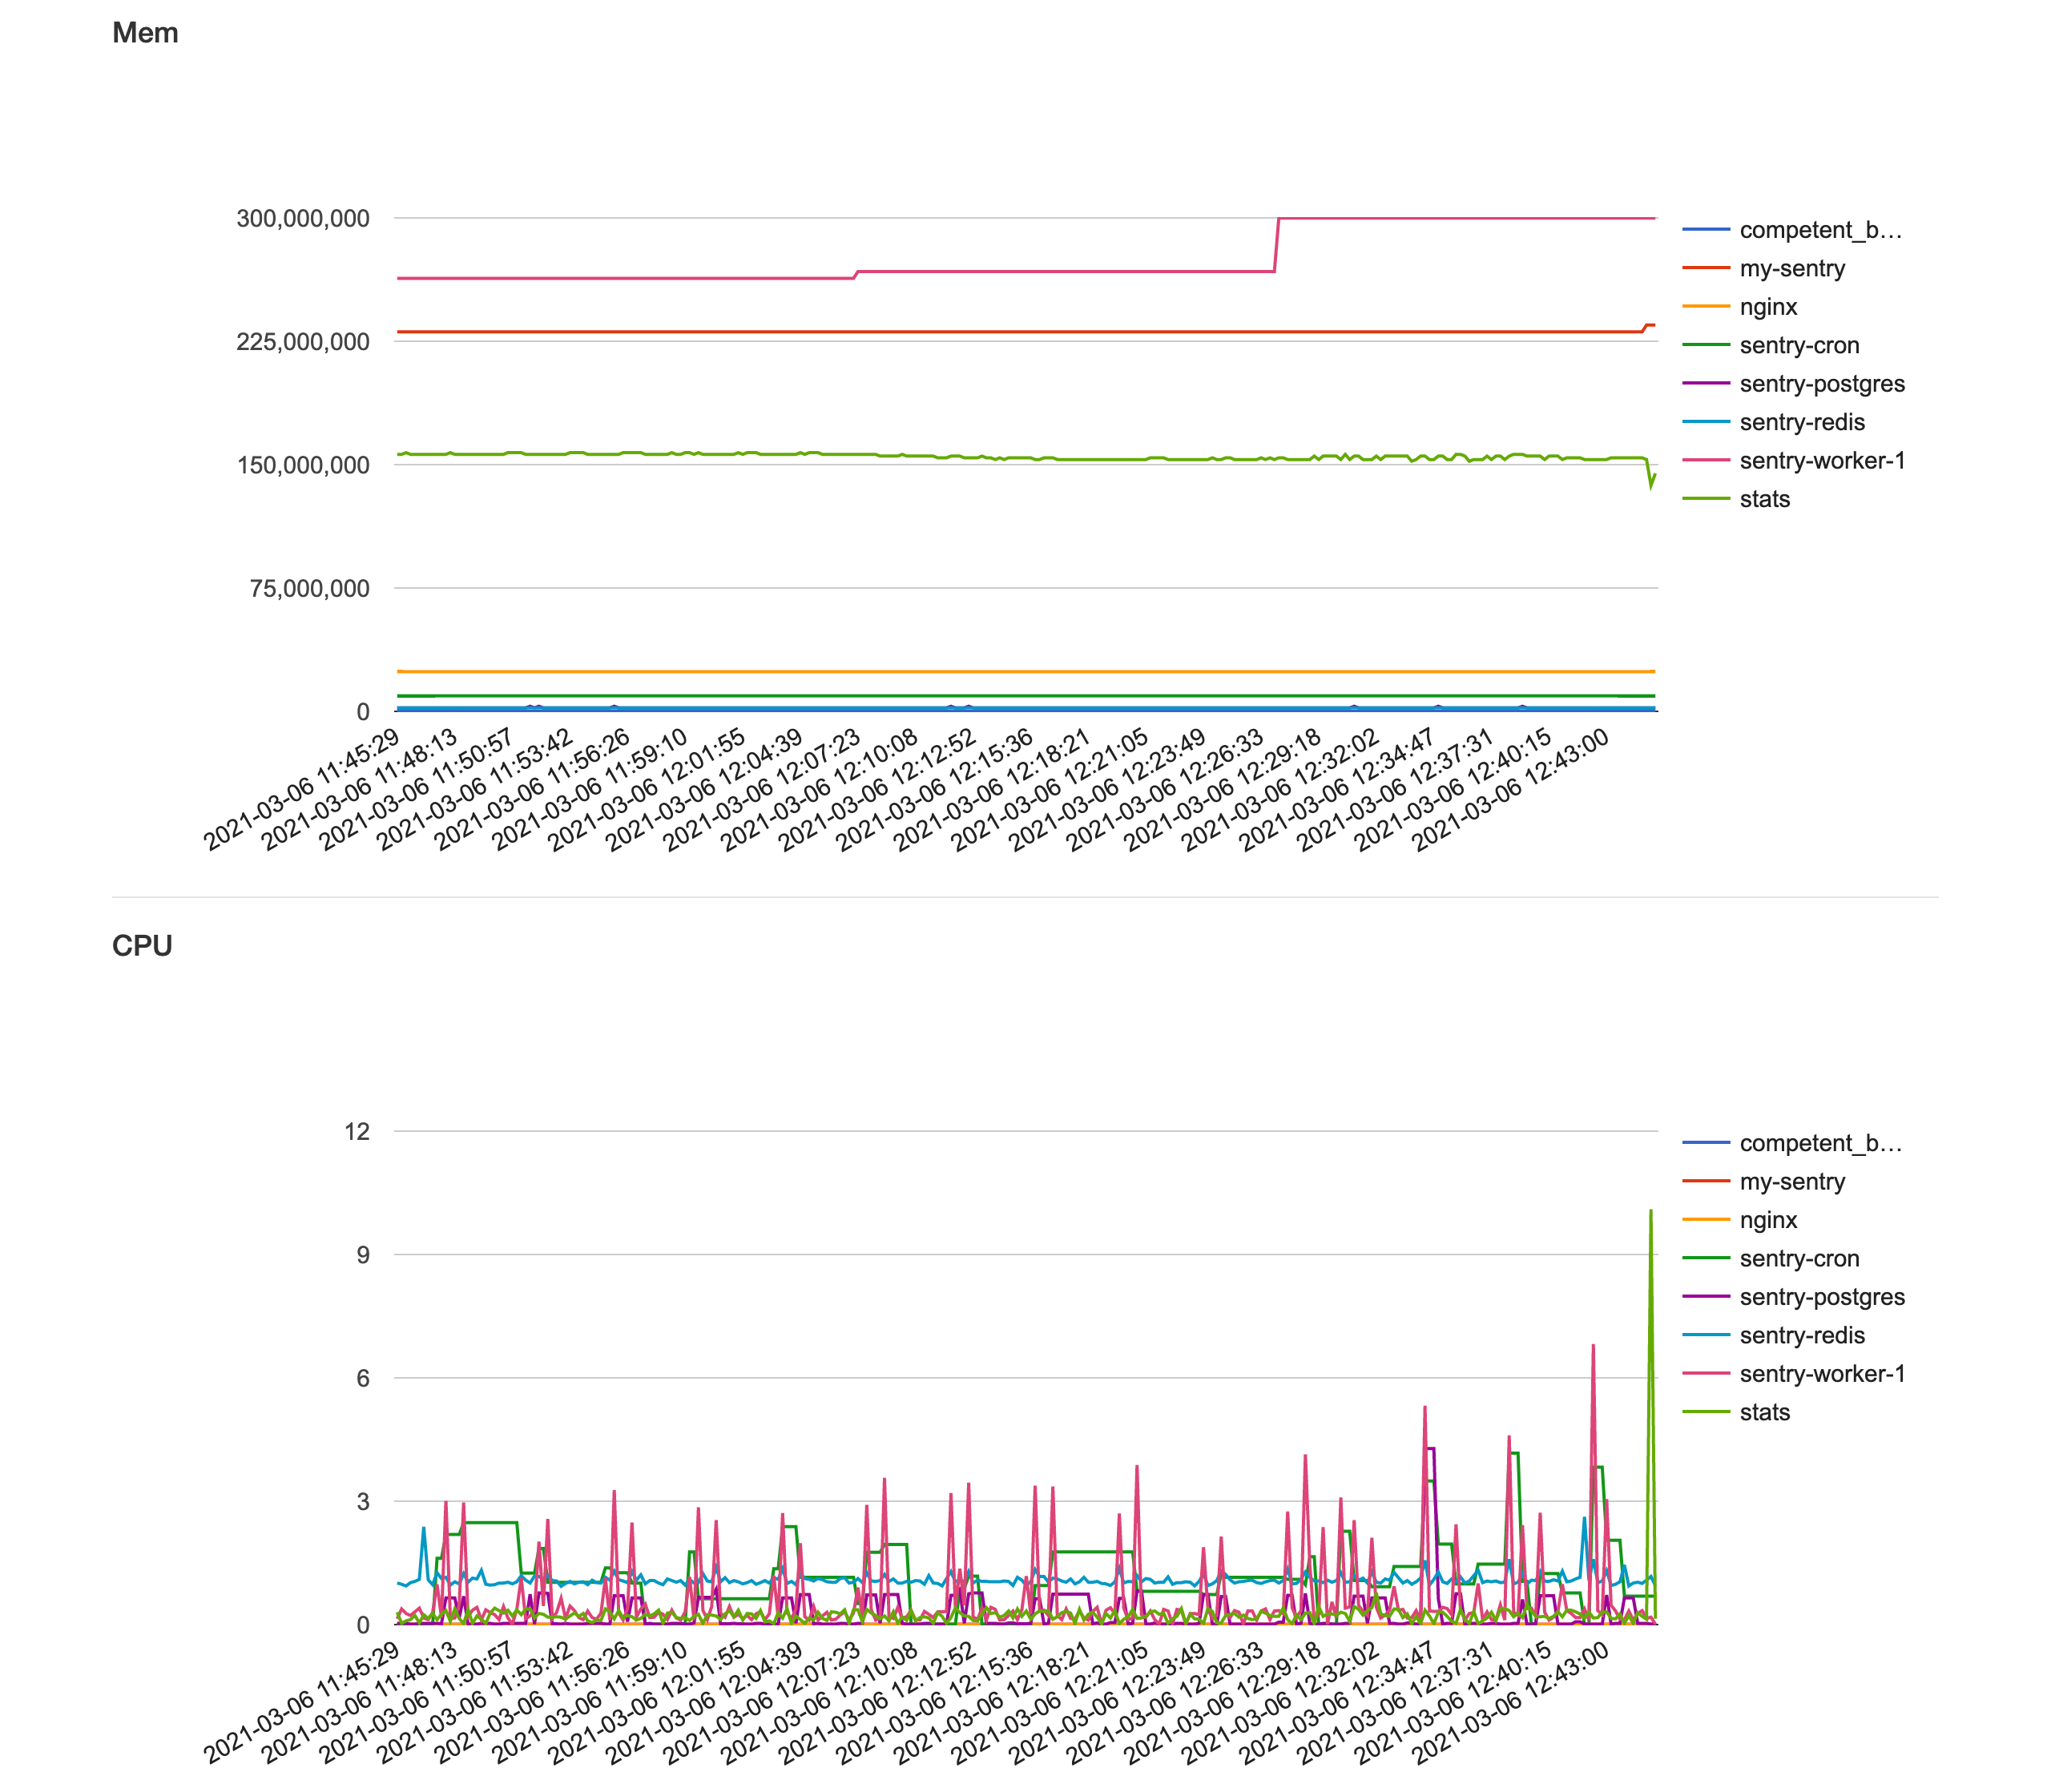Click the 9 y-axis label in CPU chart
This screenshot has height=1792, width=2051.
pos(363,1255)
